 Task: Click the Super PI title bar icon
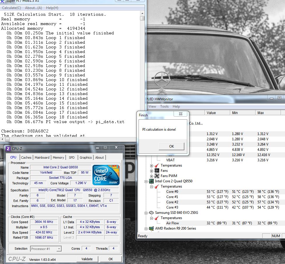[2, 1]
